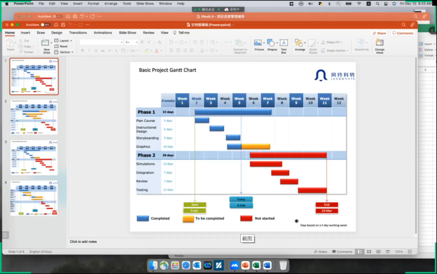Align text left

[x=171, y=51]
